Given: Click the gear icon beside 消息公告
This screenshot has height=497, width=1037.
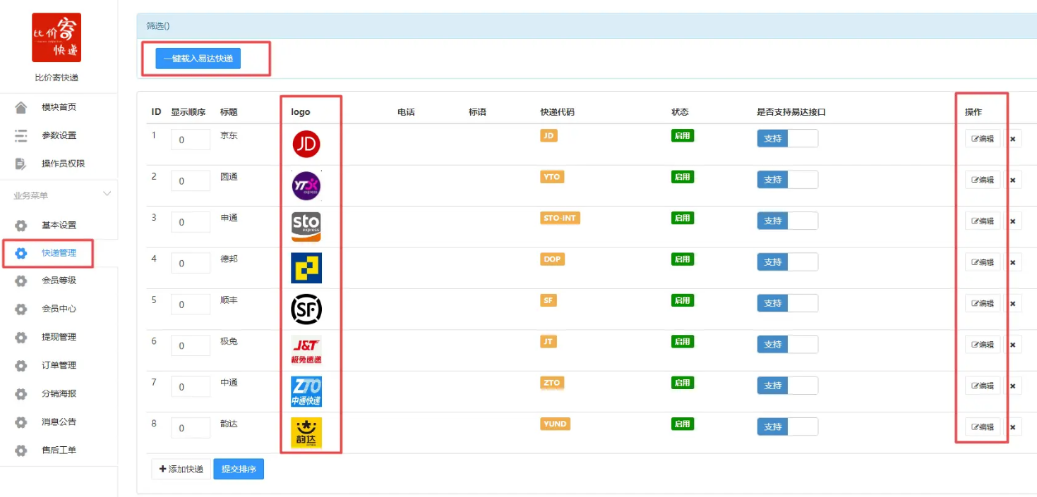Looking at the screenshot, I should point(21,422).
